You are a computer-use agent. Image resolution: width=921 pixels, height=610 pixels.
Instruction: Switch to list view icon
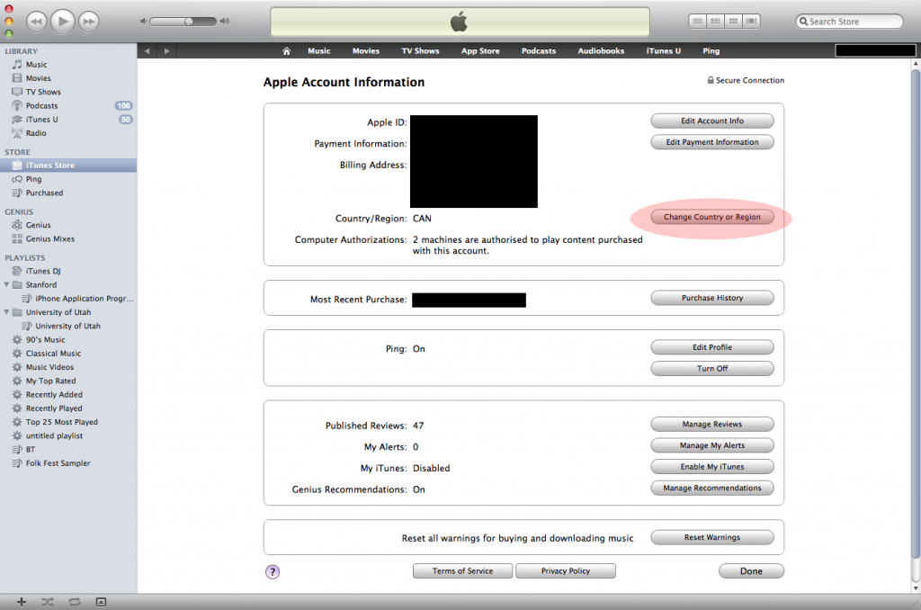697,22
